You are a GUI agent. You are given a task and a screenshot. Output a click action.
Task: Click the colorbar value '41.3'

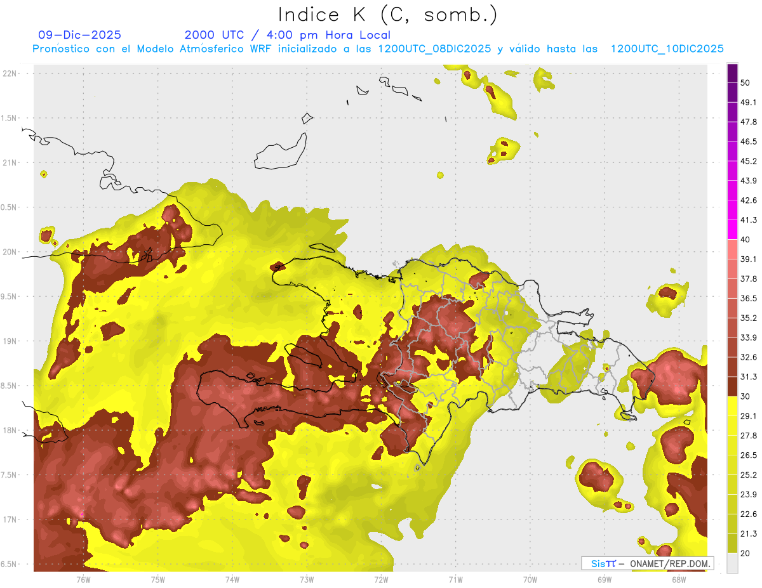(x=748, y=220)
